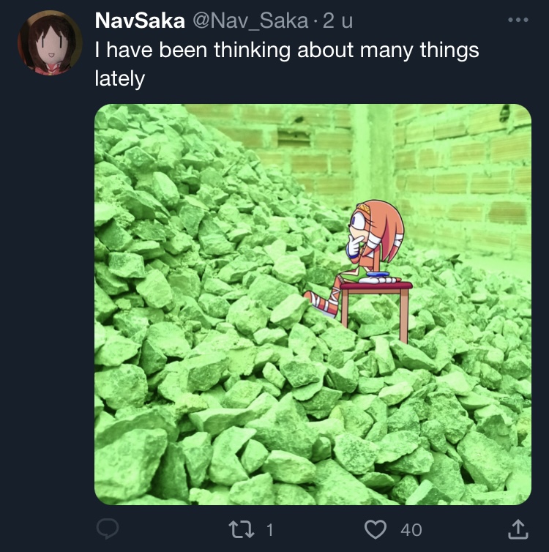
Task: Click the character's striped shoes in the image
Action: pyautogui.click(x=321, y=302)
